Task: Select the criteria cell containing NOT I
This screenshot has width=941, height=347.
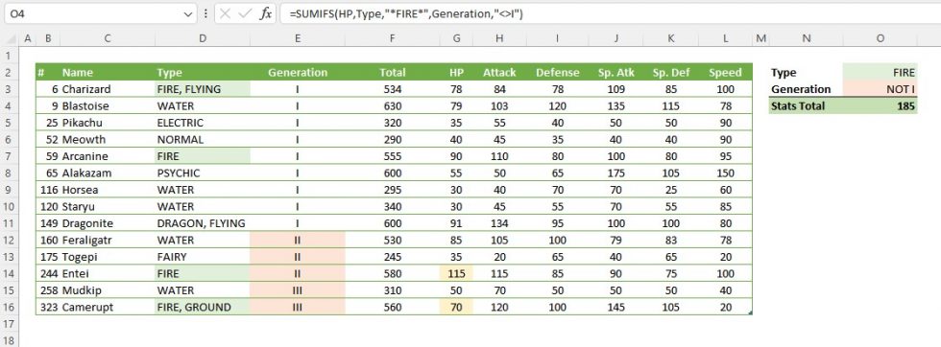Action: pyautogui.click(x=880, y=89)
